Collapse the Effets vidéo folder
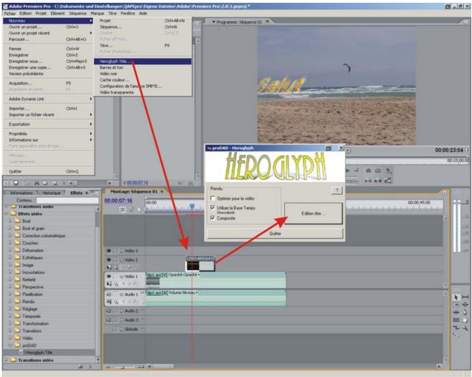The image size is (472, 377). point(6,214)
